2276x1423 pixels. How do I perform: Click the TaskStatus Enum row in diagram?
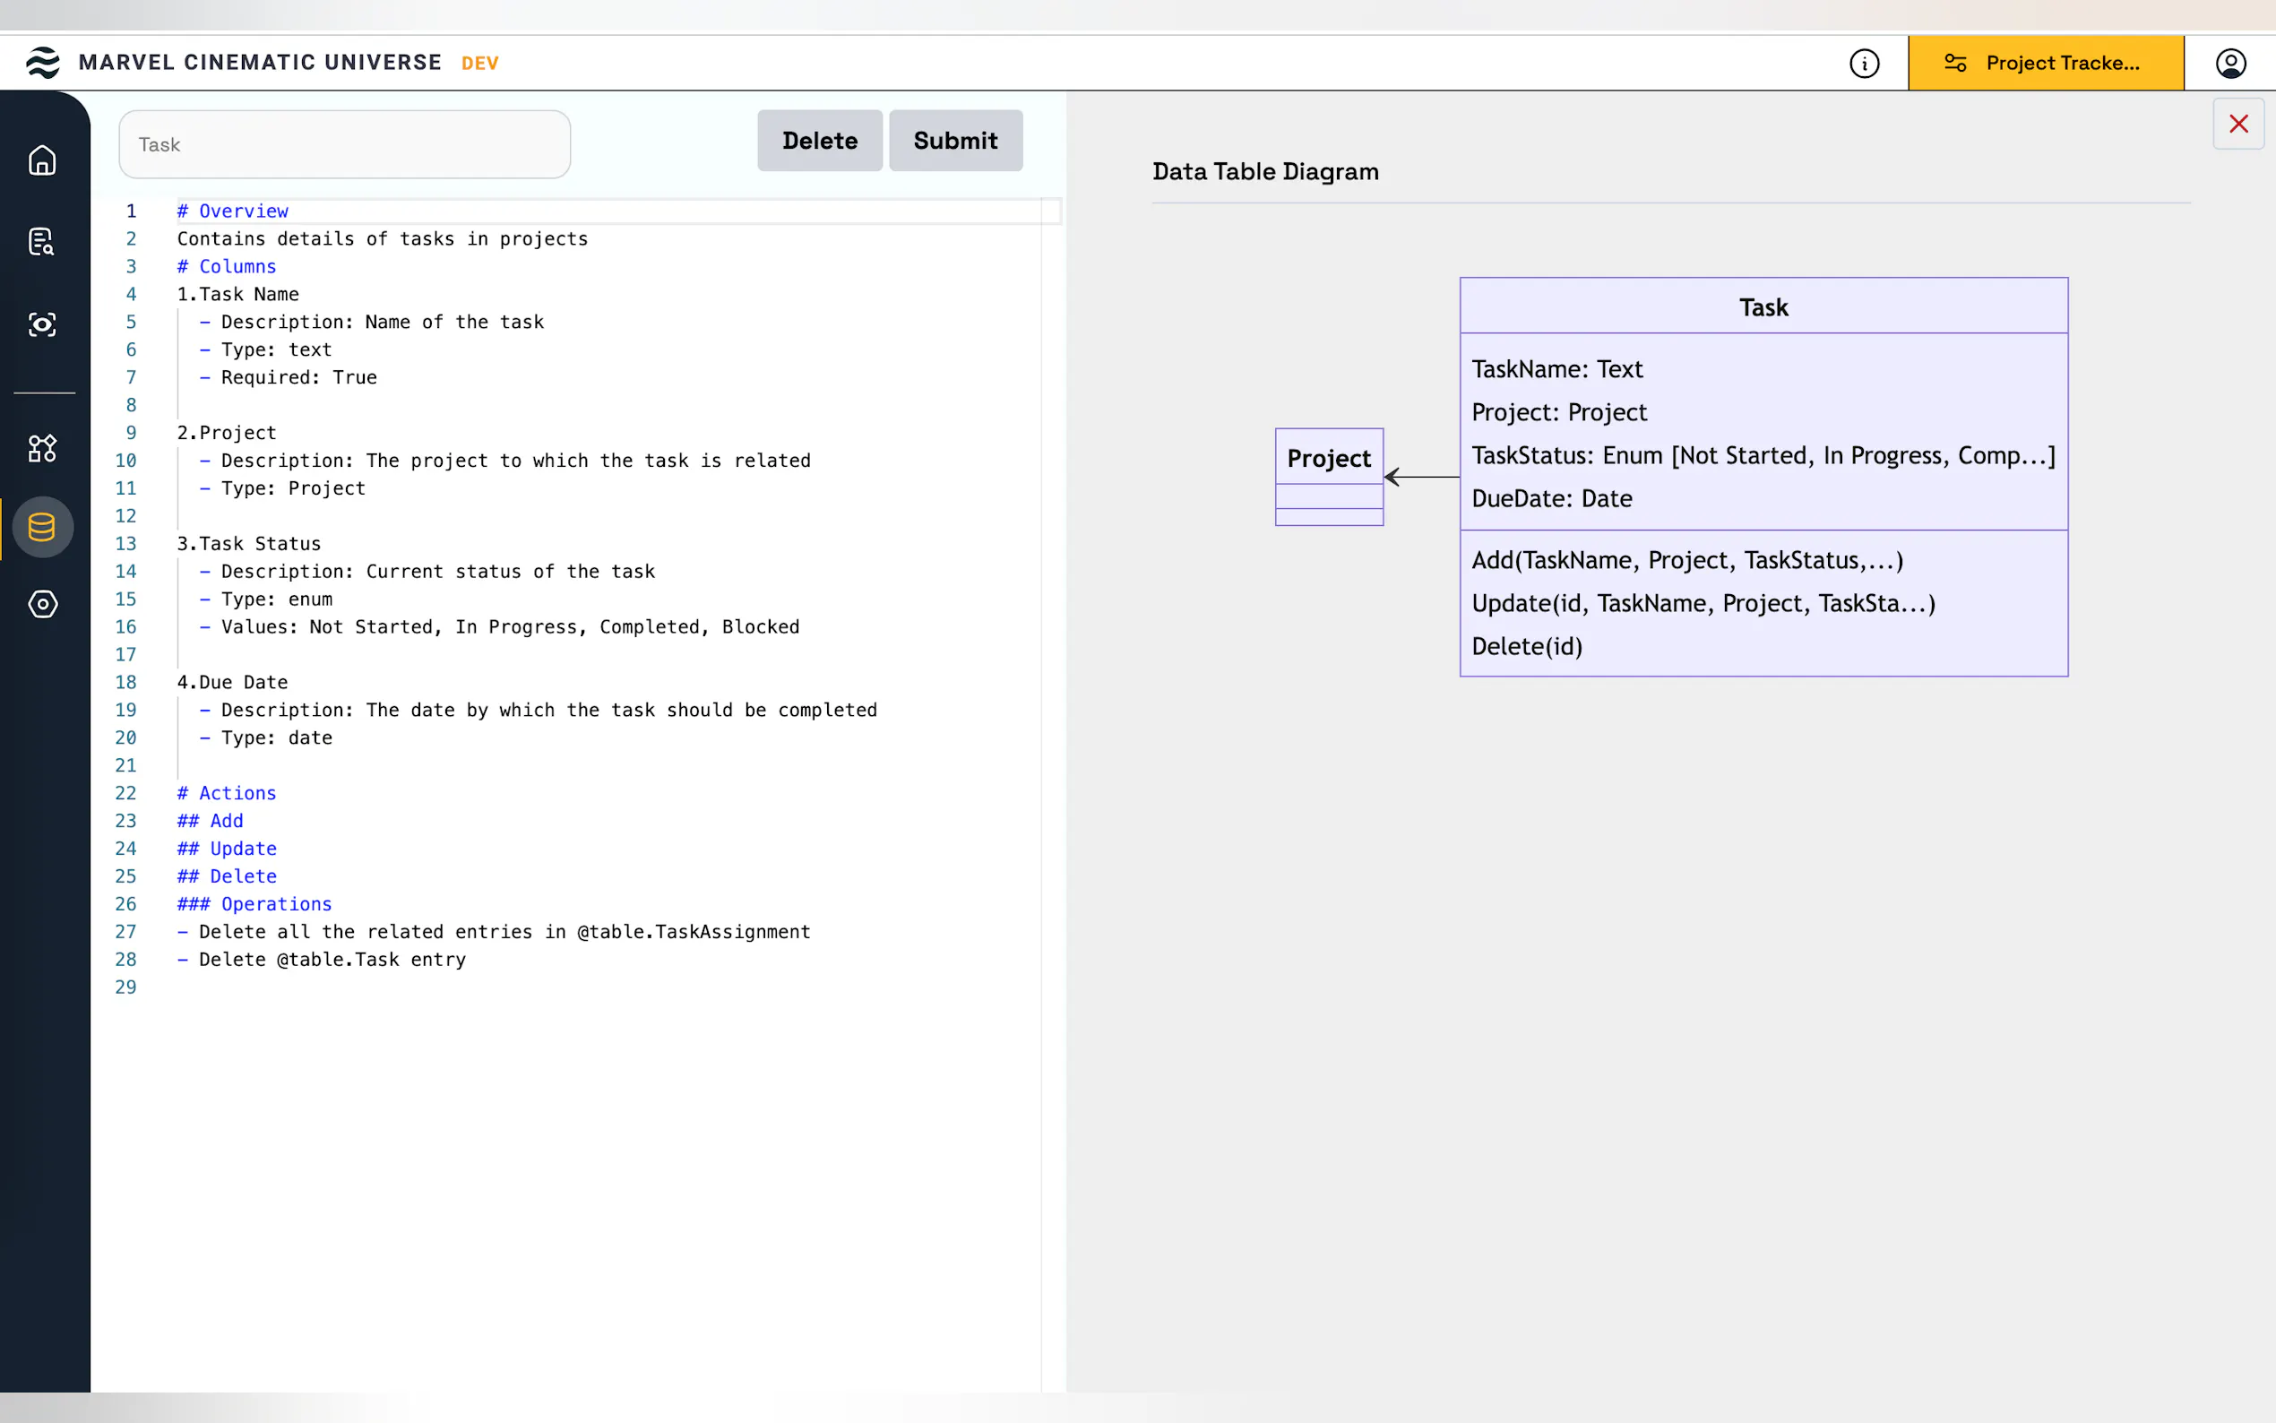coord(1763,455)
